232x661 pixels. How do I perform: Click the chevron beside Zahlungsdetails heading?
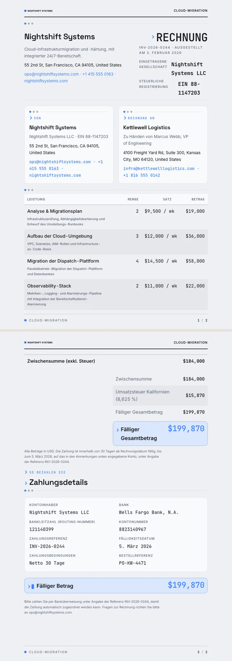pos(26,483)
